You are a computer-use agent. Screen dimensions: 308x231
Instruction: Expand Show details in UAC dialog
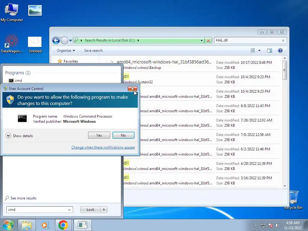(19, 136)
